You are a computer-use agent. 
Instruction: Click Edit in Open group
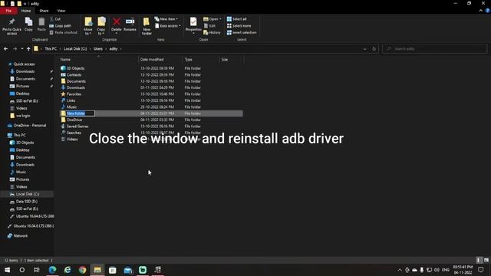coord(209,25)
